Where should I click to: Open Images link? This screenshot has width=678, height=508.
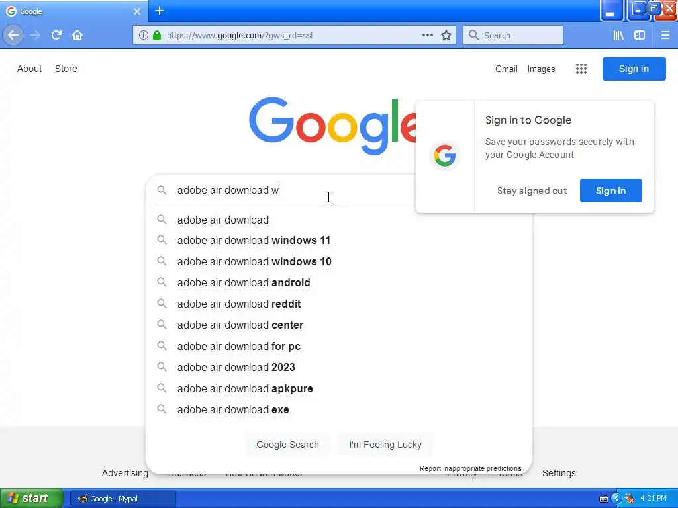(x=542, y=69)
